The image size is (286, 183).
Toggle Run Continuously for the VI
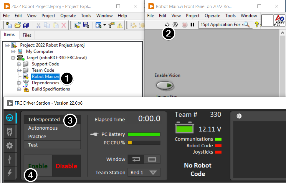click(175, 25)
